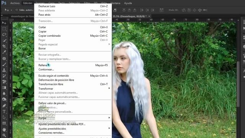Screen dimensions: 245x138
Task: Click 3D roll mode icon
Action: 189,10
